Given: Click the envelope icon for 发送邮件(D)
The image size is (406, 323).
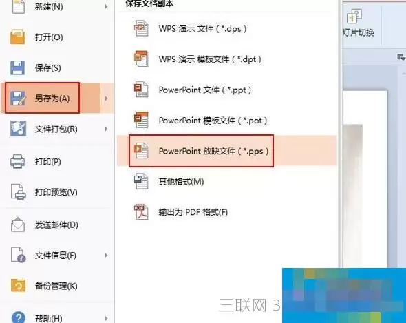Looking at the screenshot, I should [18, 225].
